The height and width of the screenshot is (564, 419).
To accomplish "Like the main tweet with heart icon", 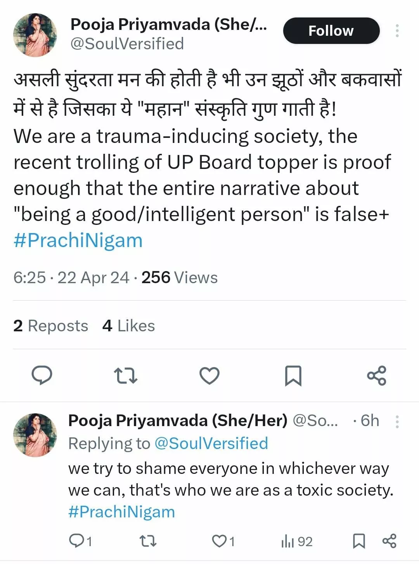I will 209,375.
